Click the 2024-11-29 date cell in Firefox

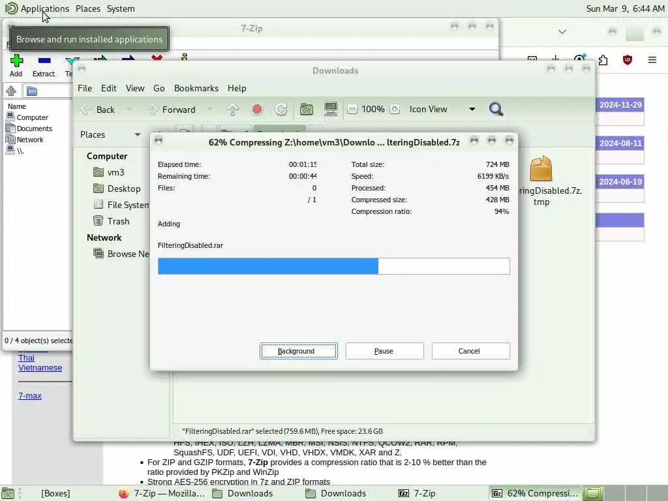620,105
